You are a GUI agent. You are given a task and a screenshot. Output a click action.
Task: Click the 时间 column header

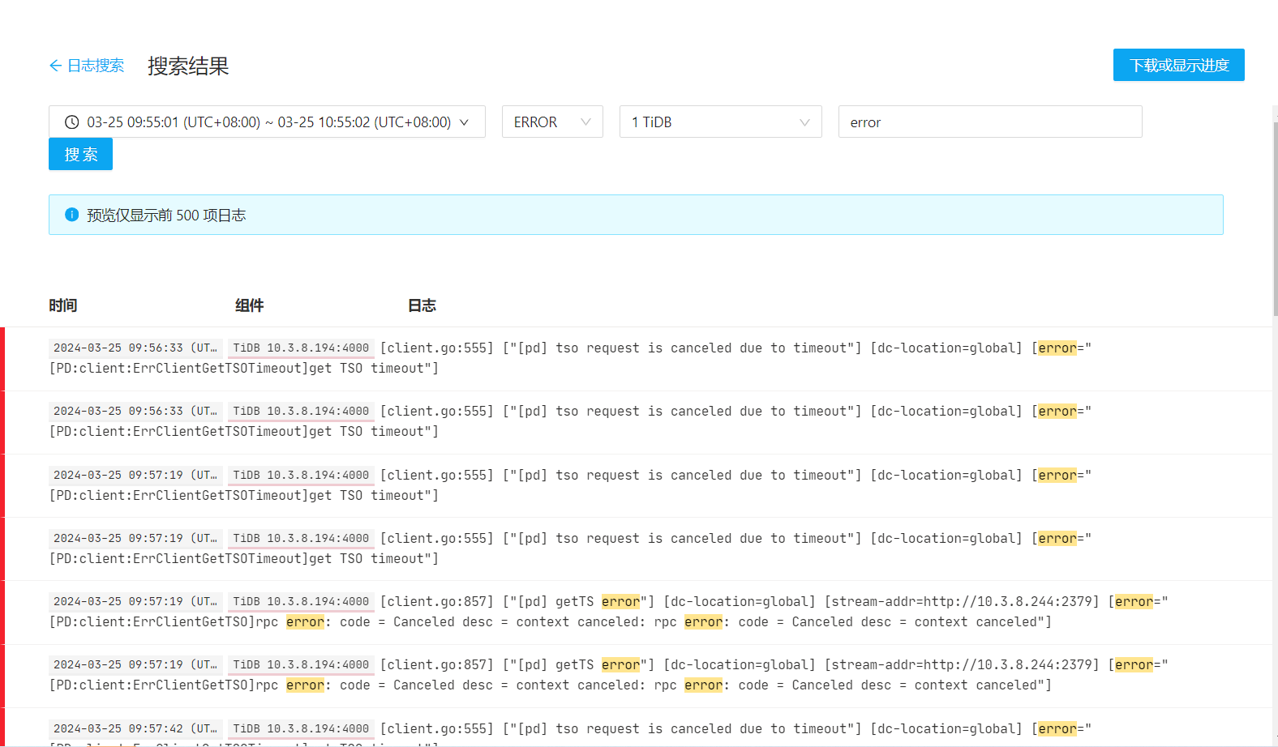point(63,305)
